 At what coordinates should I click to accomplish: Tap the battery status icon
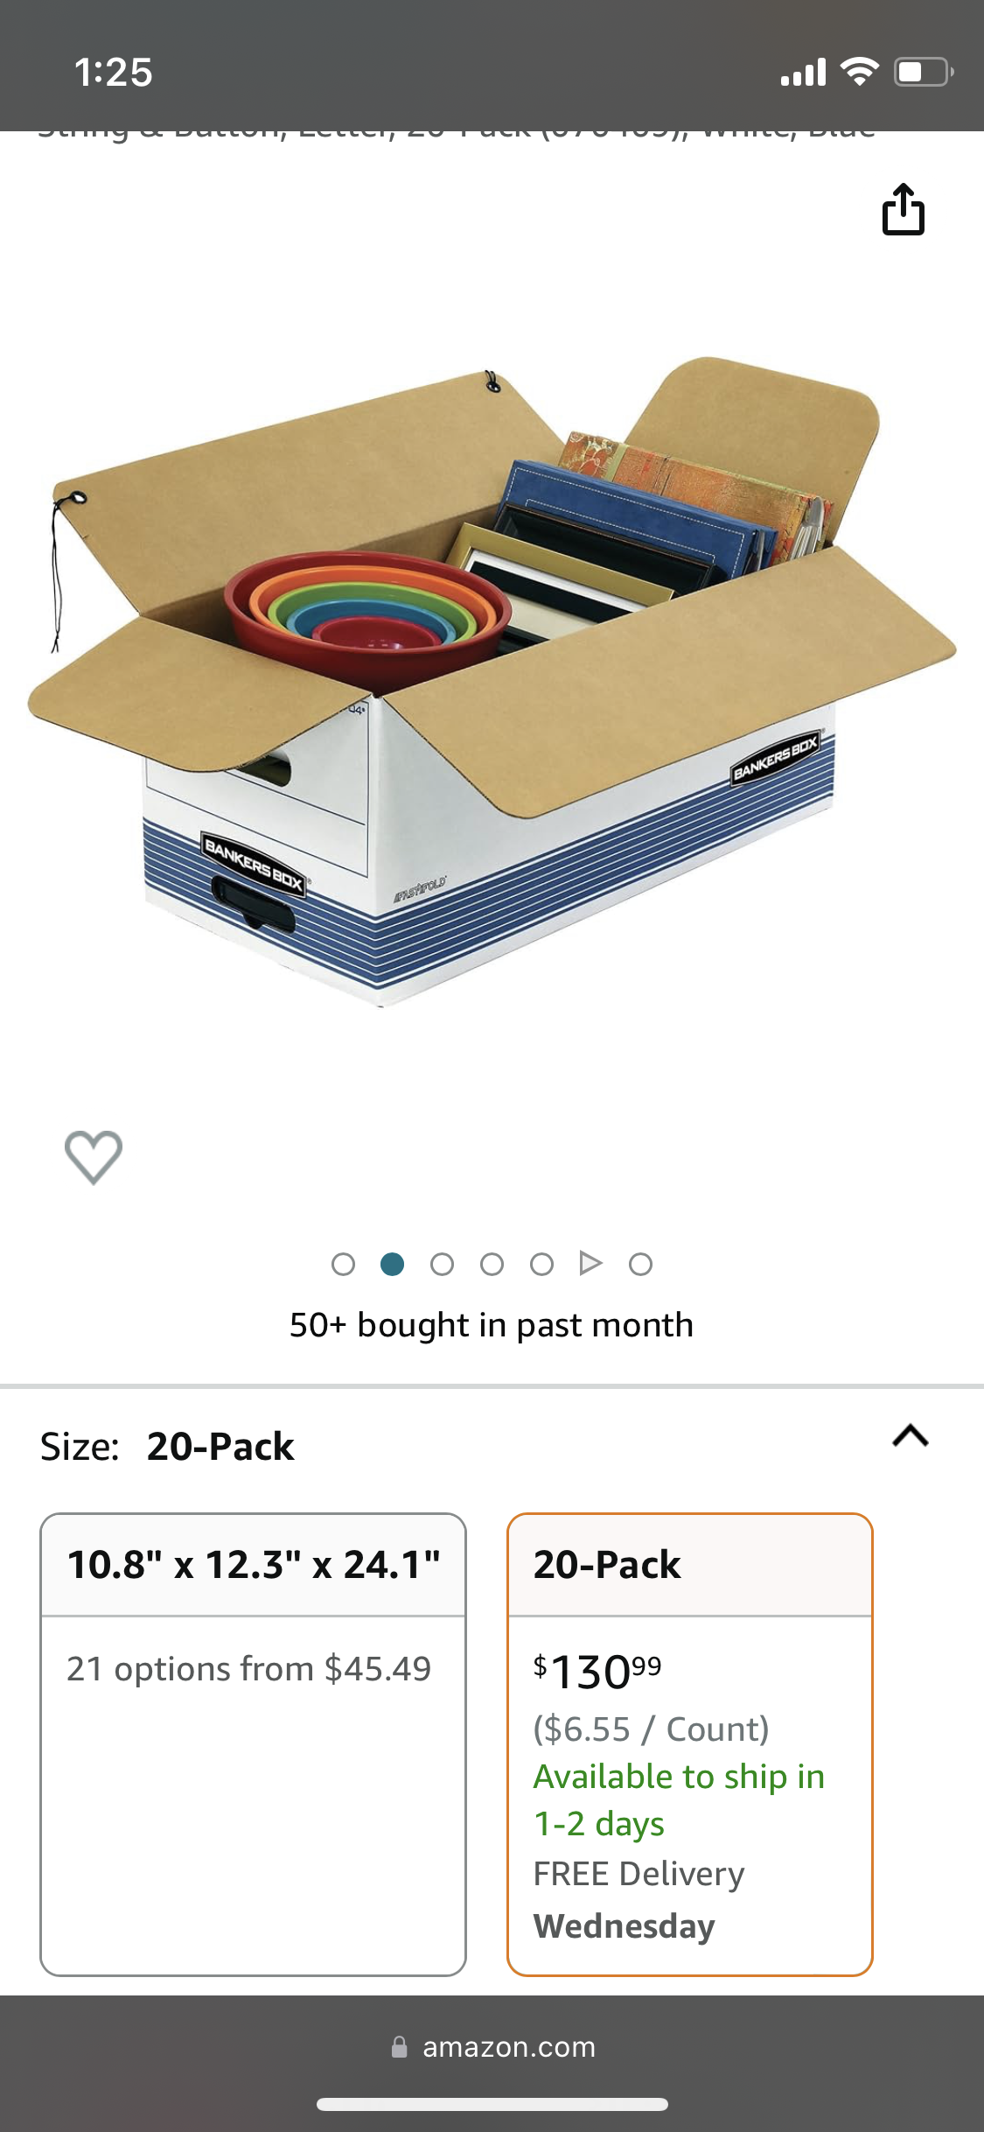click(x=924, y=72)
